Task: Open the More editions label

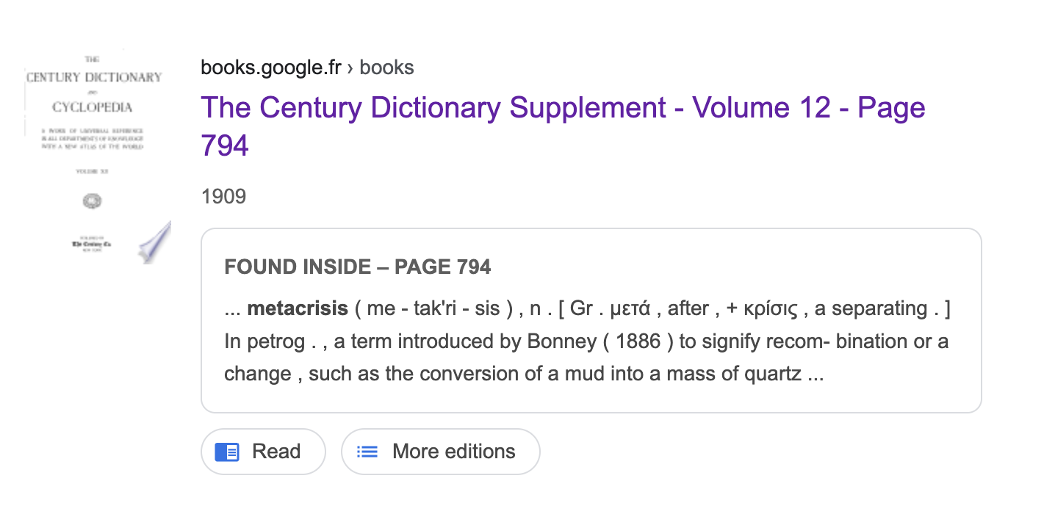Action: (x=453, y=451)
